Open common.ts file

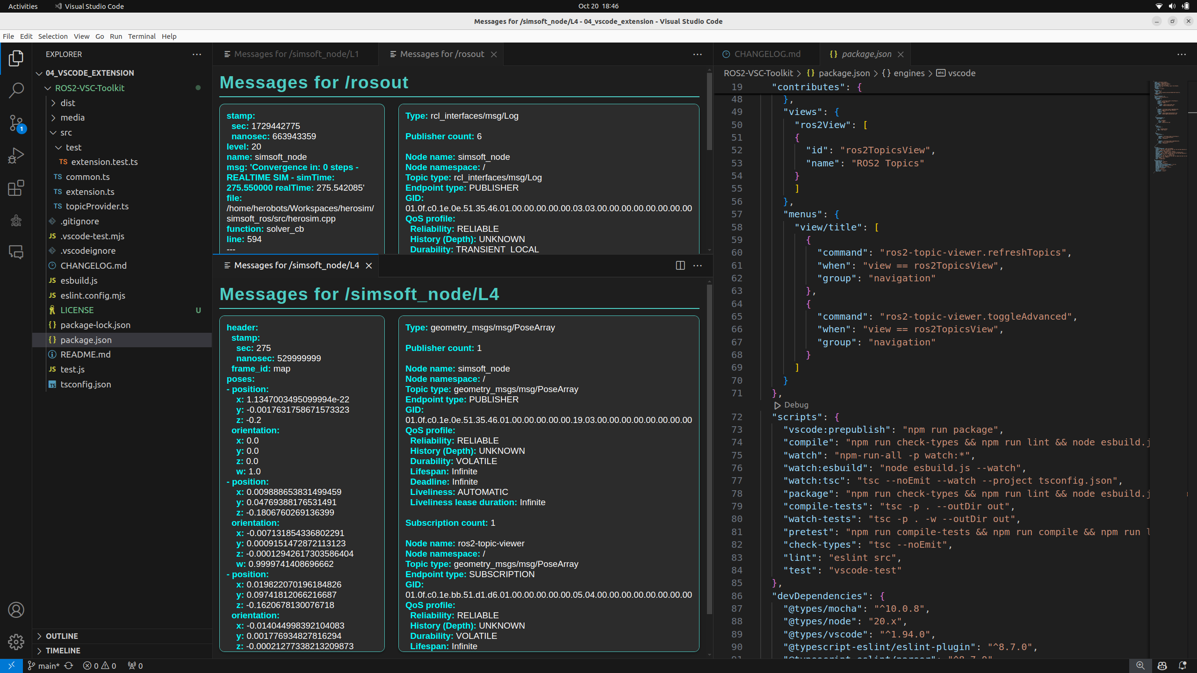[87, 177]
